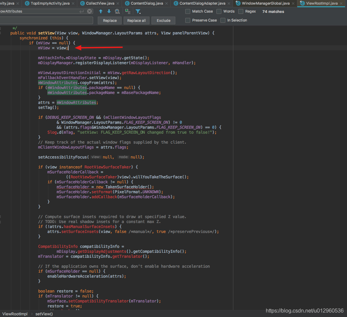Click ViewRootImpl breadcrumb in status bar

pyautogui.click(x=15, y=314)
